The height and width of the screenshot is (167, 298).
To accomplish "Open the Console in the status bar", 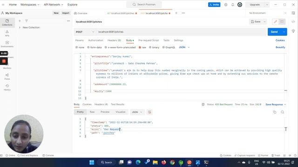I will (48, 155).
